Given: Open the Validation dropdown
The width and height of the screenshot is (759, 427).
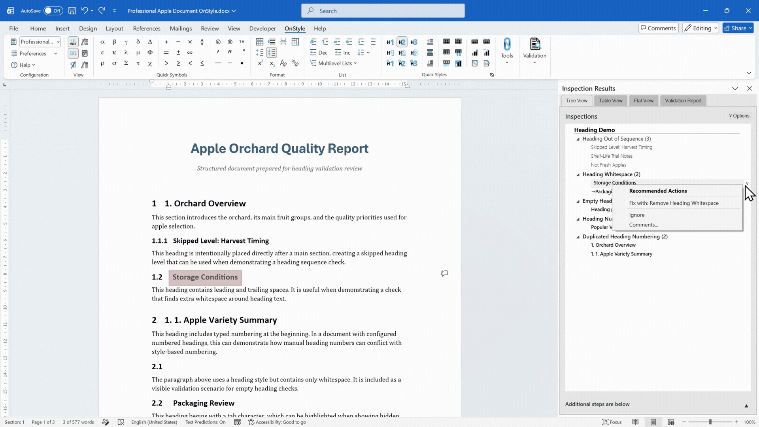Looking at the screenshot, I should pos(534,51).
